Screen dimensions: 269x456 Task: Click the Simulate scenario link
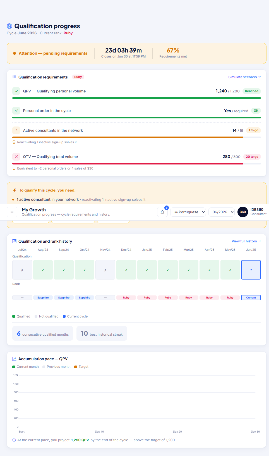[x=244, y=77]
